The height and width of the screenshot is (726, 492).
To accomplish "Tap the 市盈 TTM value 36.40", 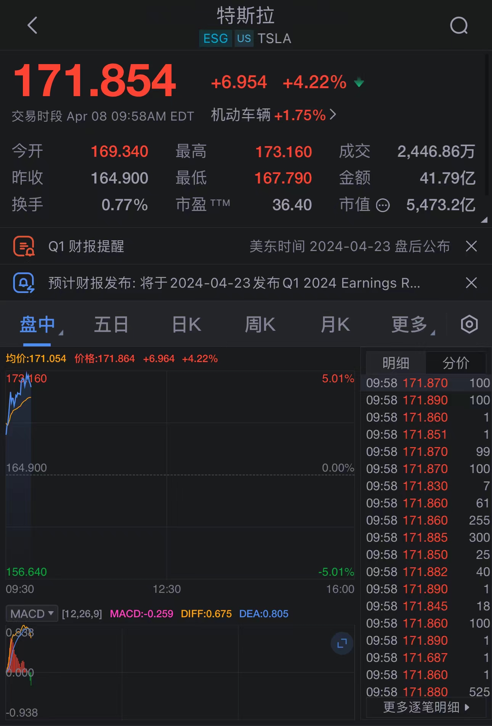I will [x=292, y=205].
